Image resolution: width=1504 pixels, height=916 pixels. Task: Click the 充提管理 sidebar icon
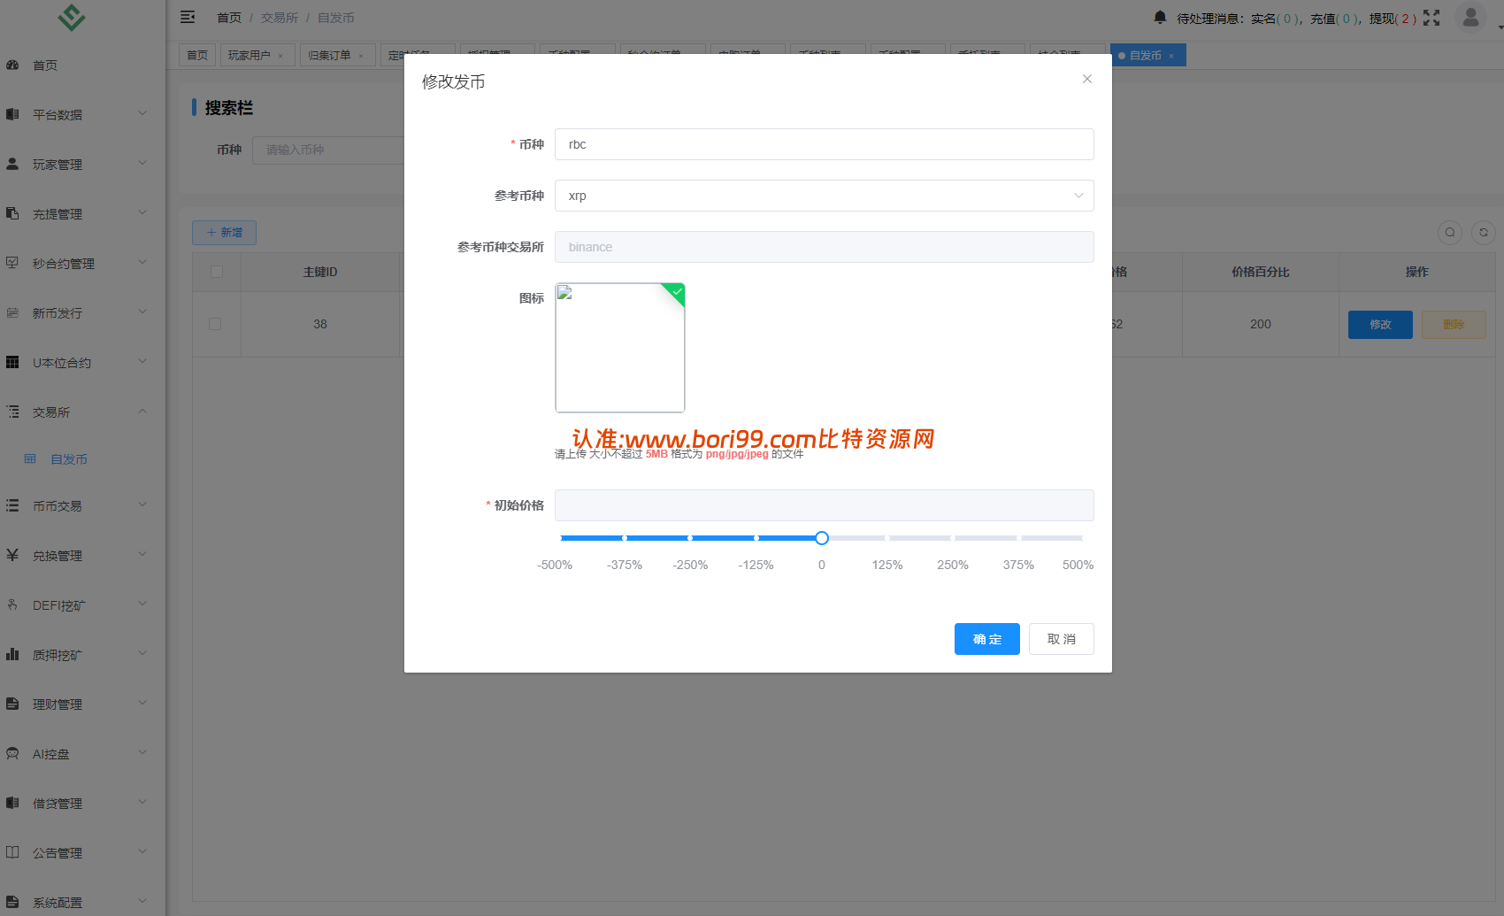point(12,213)
